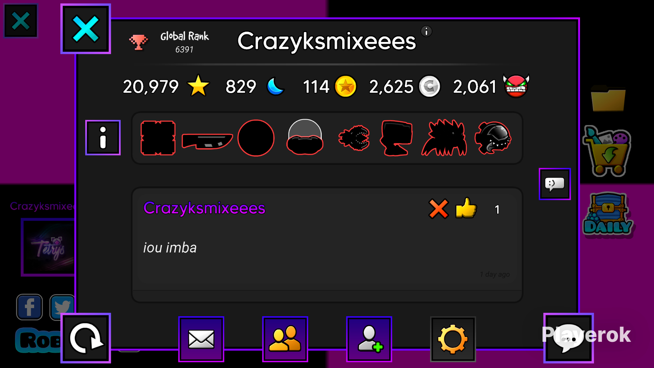The image size is (654, 368).
Task: Click the Crazyksmixeees comment author name
Action: pos(204,208)
